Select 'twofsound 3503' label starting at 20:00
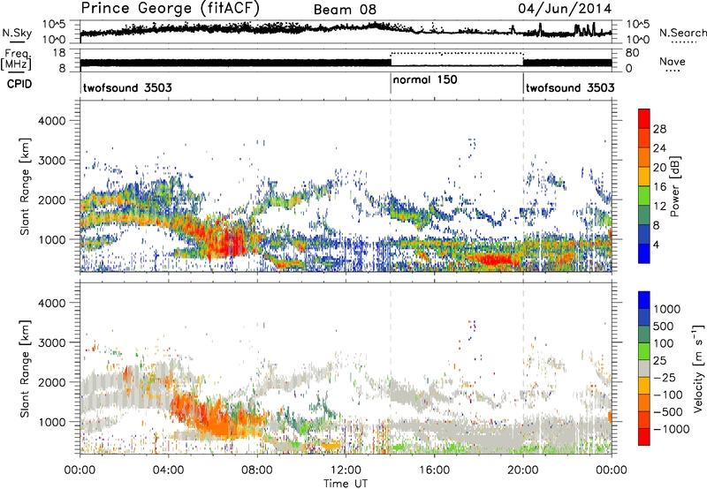The image size is (707, 489). (570, 87)
